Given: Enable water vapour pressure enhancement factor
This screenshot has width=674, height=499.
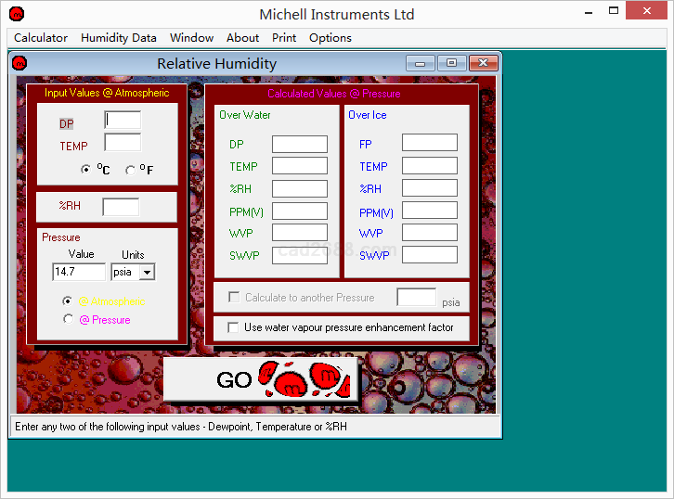Looking at the screenshot, I should pos(233,327).
